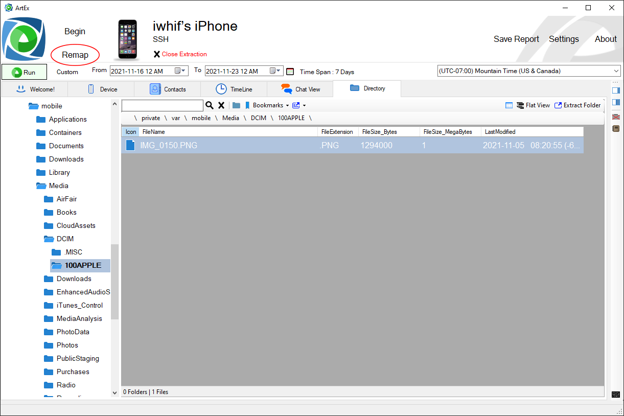Toggle the wide side panel layout icon
Image resolution: width=624 pixels, height=416 pixels.
(616, 103)
